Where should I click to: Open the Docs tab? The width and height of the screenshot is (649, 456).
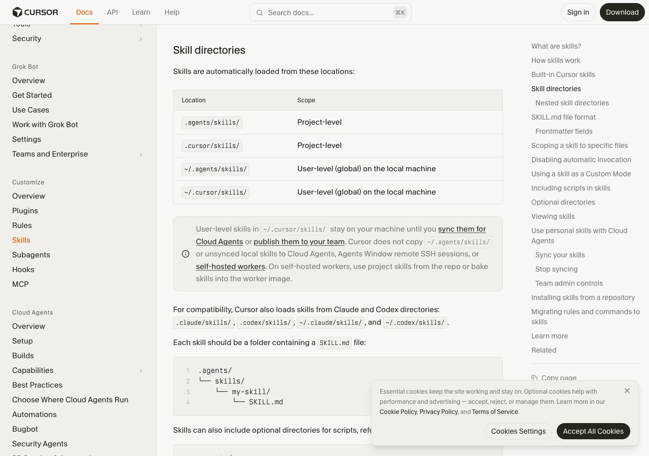tap(84, 12)
